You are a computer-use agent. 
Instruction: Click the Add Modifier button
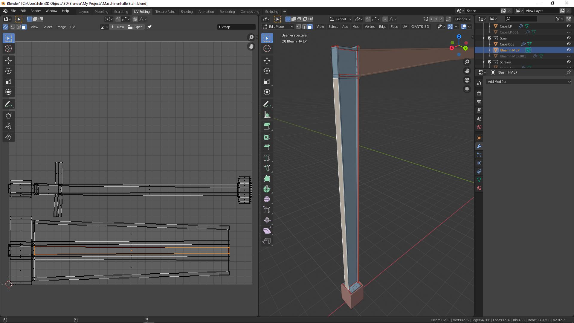529,81
